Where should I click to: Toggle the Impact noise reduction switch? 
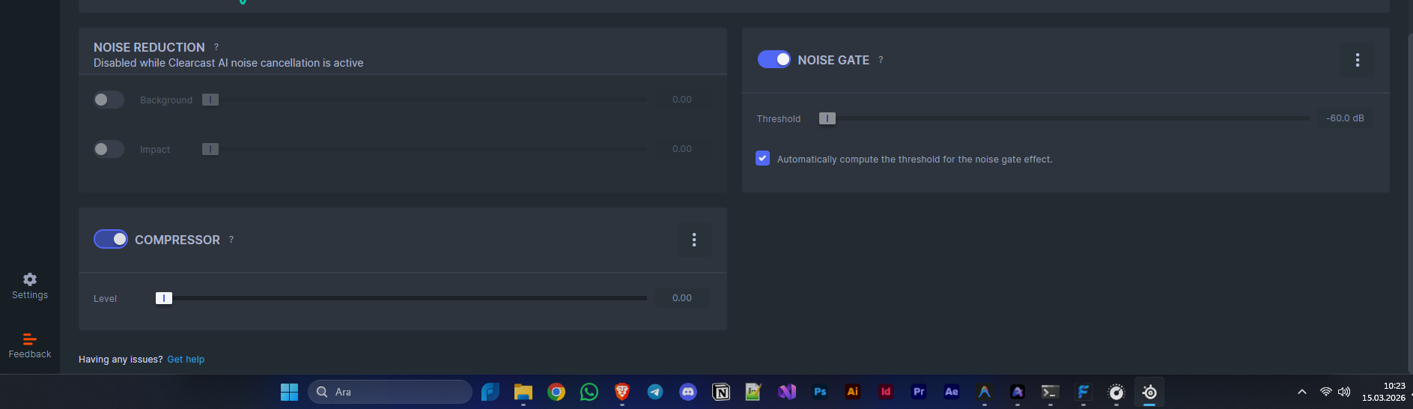109,149
